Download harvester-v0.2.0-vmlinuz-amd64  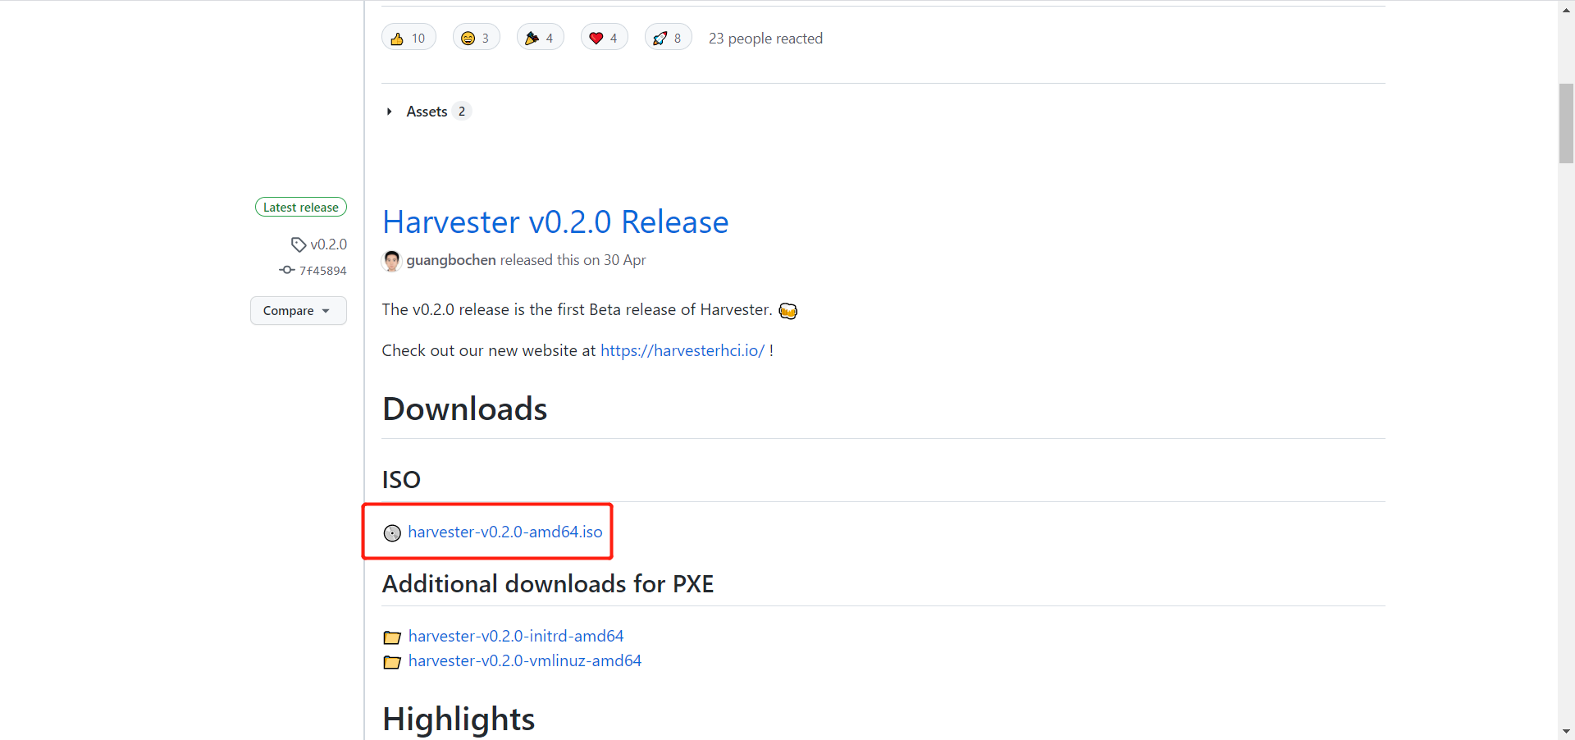pyautogui.click(x=525, y=660)
